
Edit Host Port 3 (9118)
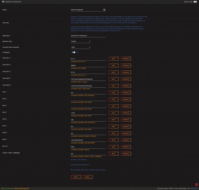tap(114, 72)
